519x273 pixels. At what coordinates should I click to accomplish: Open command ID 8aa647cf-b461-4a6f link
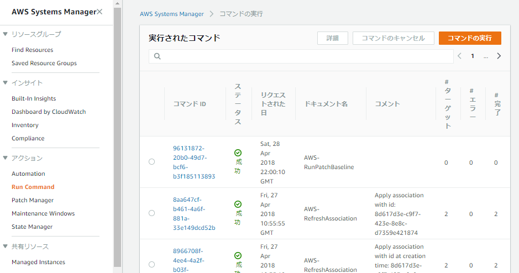194,214
